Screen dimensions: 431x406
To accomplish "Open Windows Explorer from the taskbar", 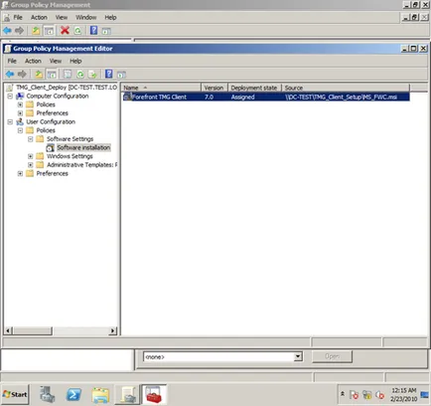I will coord(100,395).
